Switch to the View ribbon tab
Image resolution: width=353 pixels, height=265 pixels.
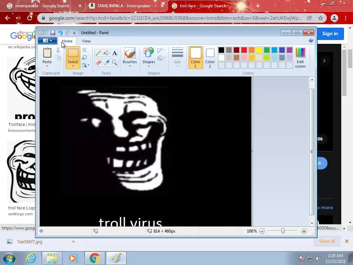click(86, 41)
